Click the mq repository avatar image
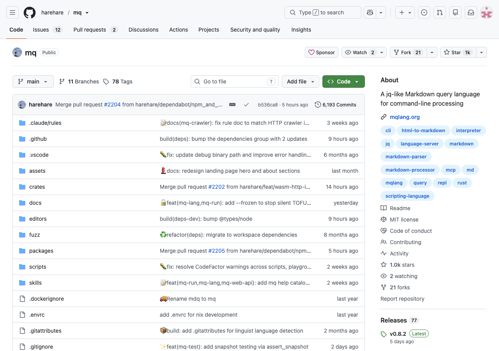 click(x=17, y=52)
